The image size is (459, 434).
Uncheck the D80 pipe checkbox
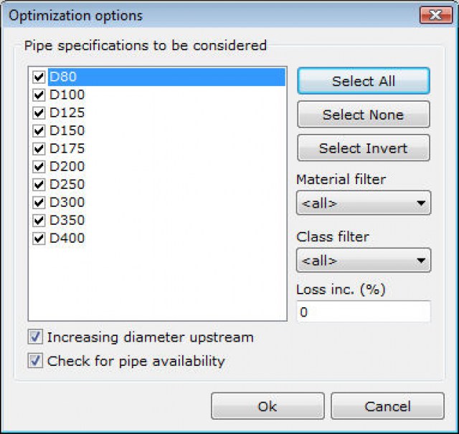(39, 77)
